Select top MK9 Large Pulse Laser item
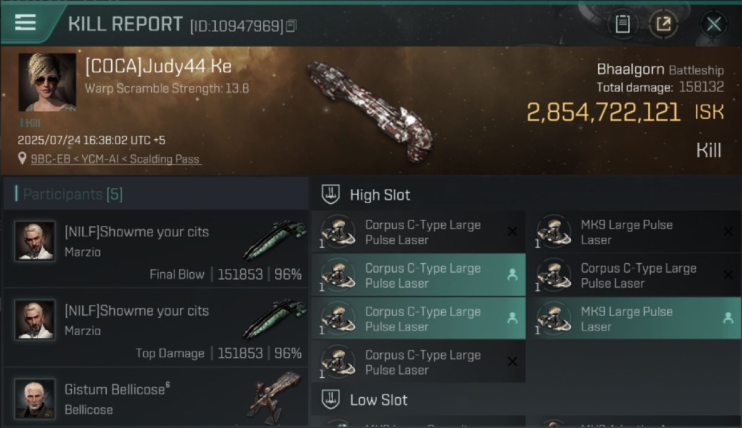Viewport: 742px width, 428px height. (x=638, y=232)
